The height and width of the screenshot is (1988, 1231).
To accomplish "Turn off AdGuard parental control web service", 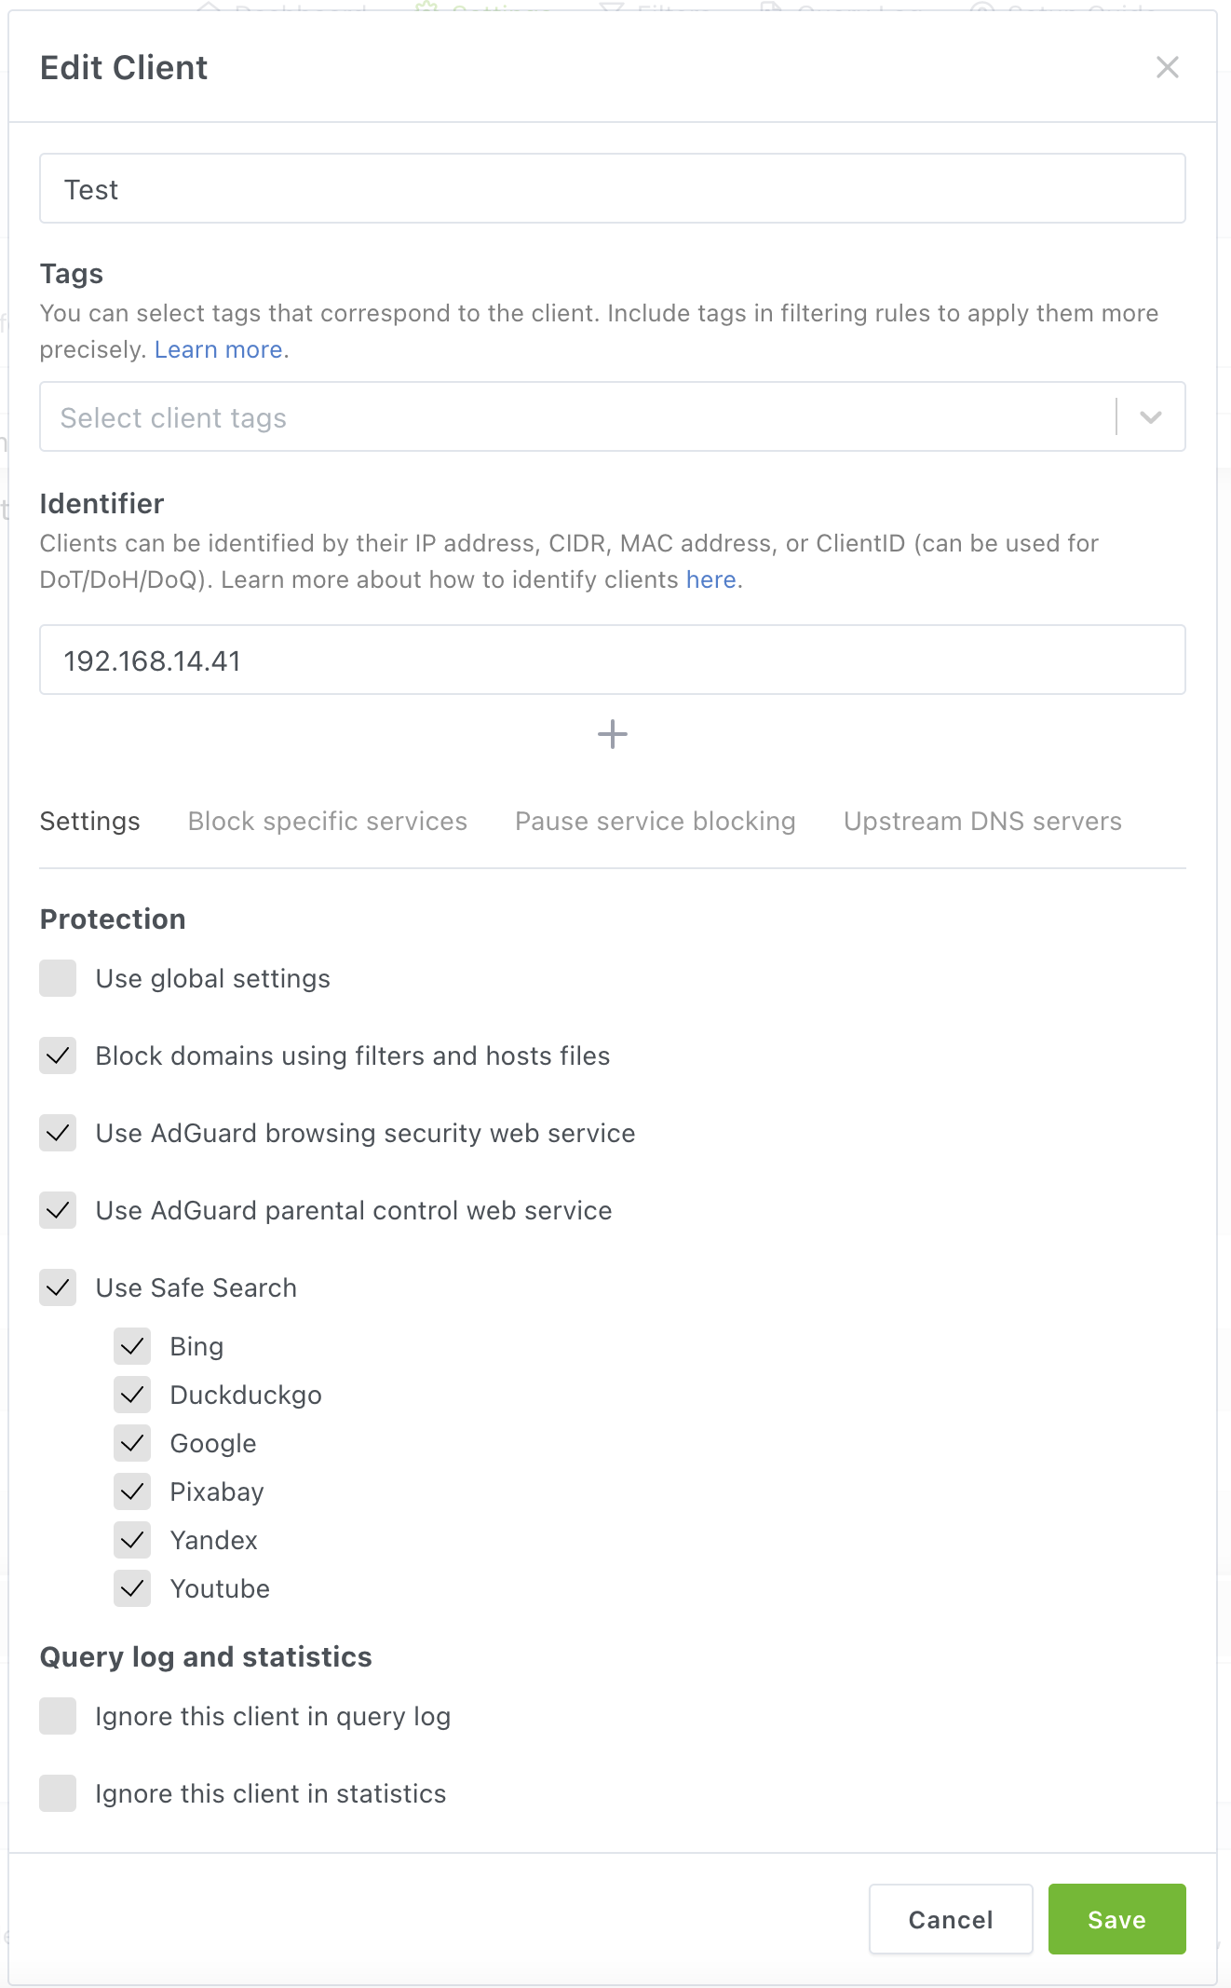I will [58, 1210].
